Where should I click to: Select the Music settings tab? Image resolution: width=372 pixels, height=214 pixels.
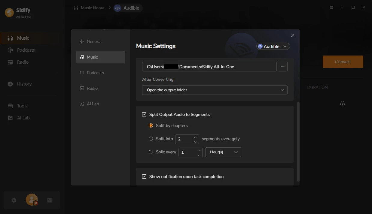[101, 57]
